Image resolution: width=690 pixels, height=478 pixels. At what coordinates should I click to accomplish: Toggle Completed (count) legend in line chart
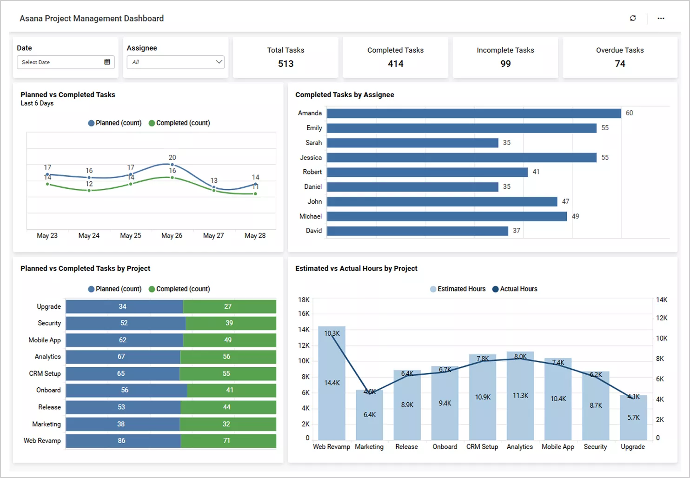click(179, 123)
